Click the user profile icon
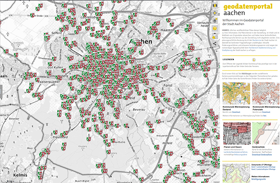 pos(215,36)
